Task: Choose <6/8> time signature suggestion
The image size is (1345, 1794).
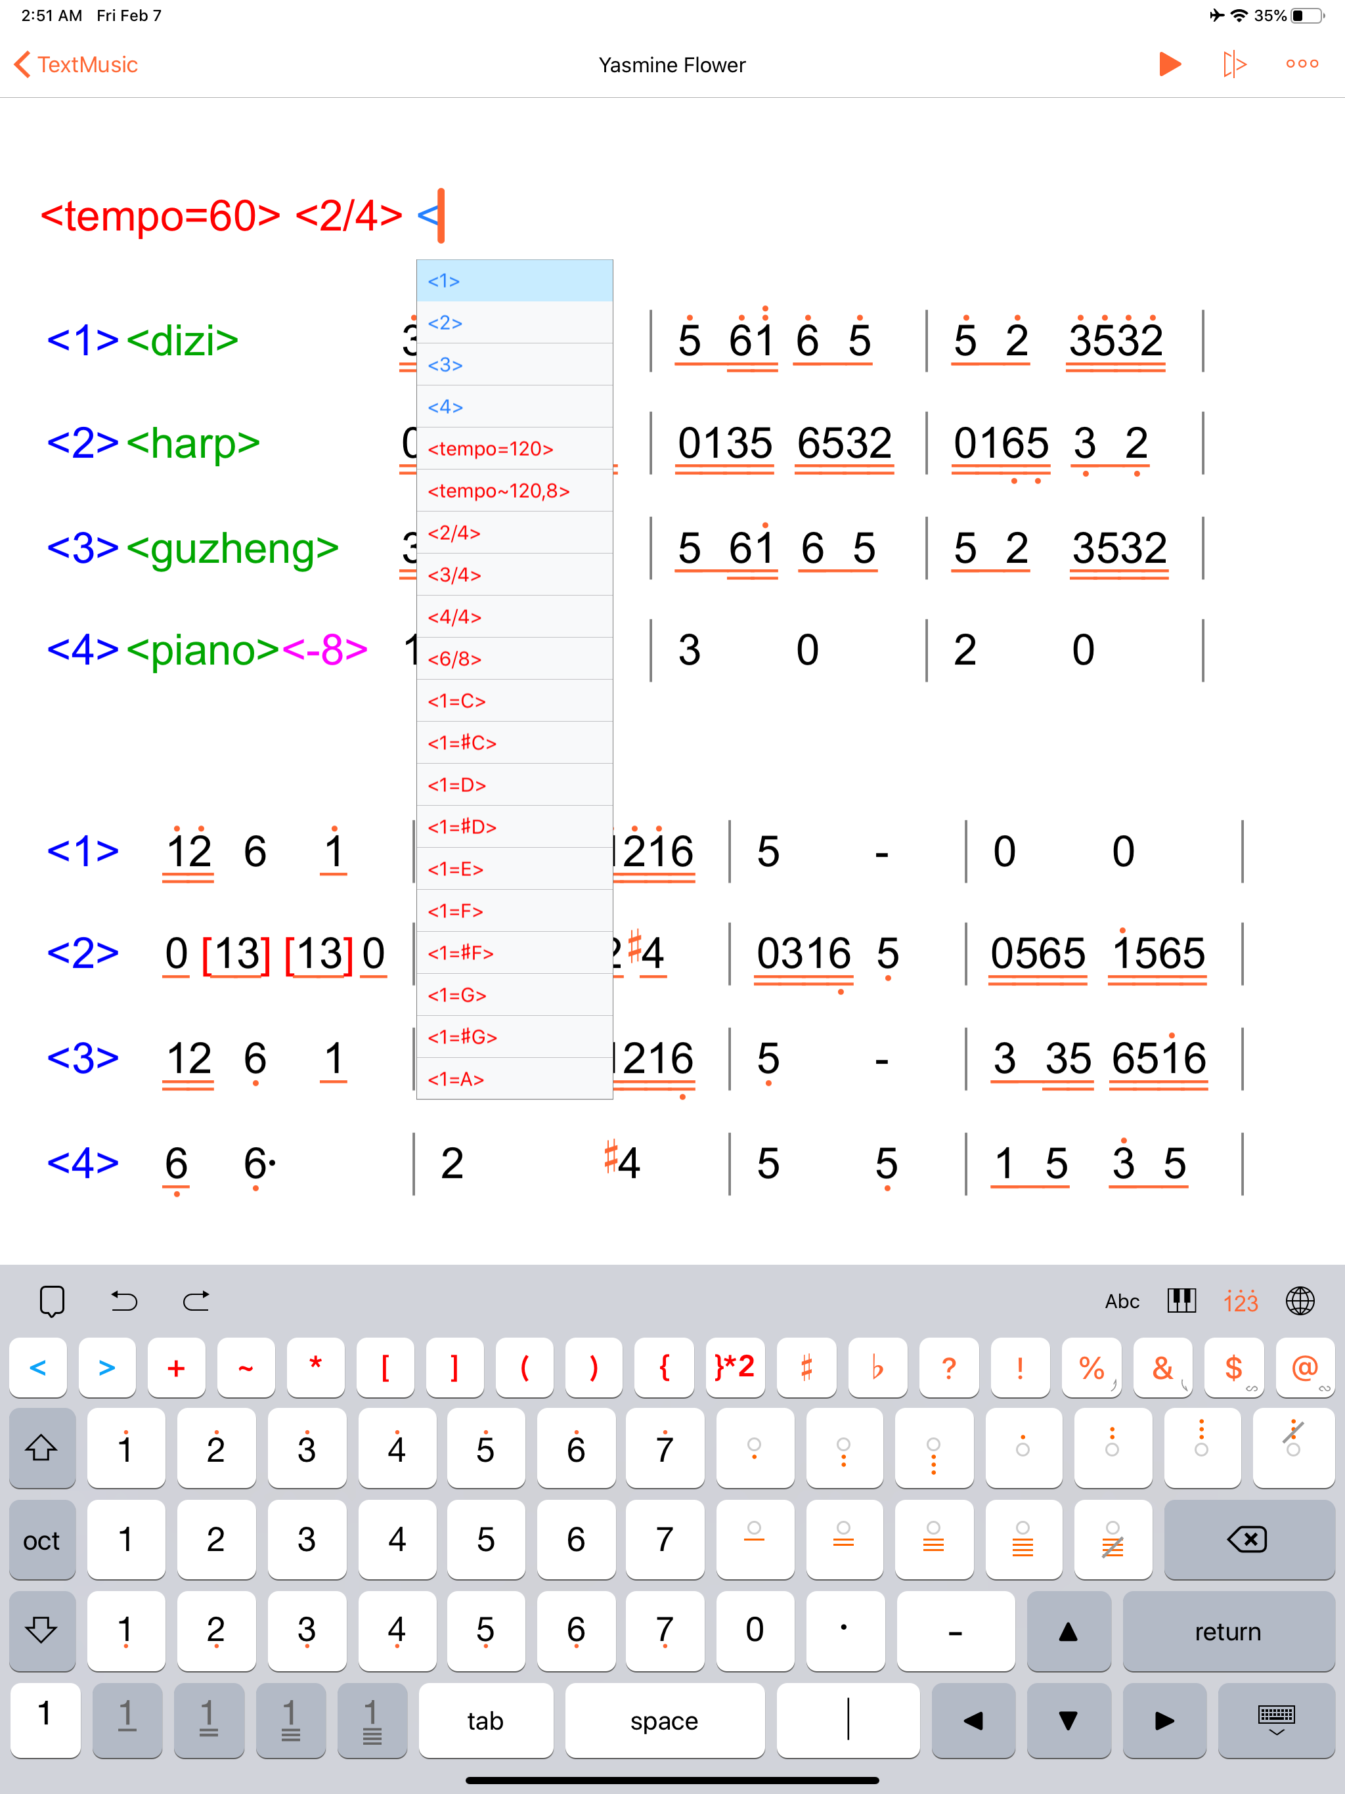Action: point(514,659)
